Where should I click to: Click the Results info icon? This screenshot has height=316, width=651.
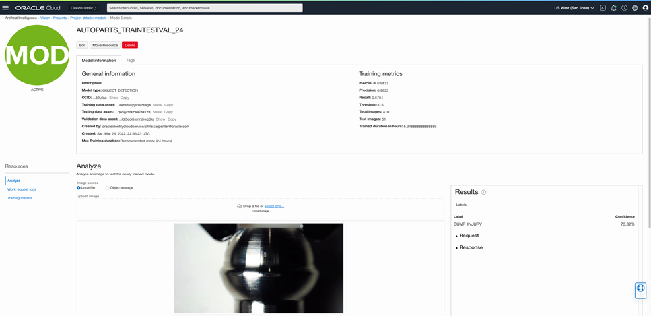[x=484, y=193]
